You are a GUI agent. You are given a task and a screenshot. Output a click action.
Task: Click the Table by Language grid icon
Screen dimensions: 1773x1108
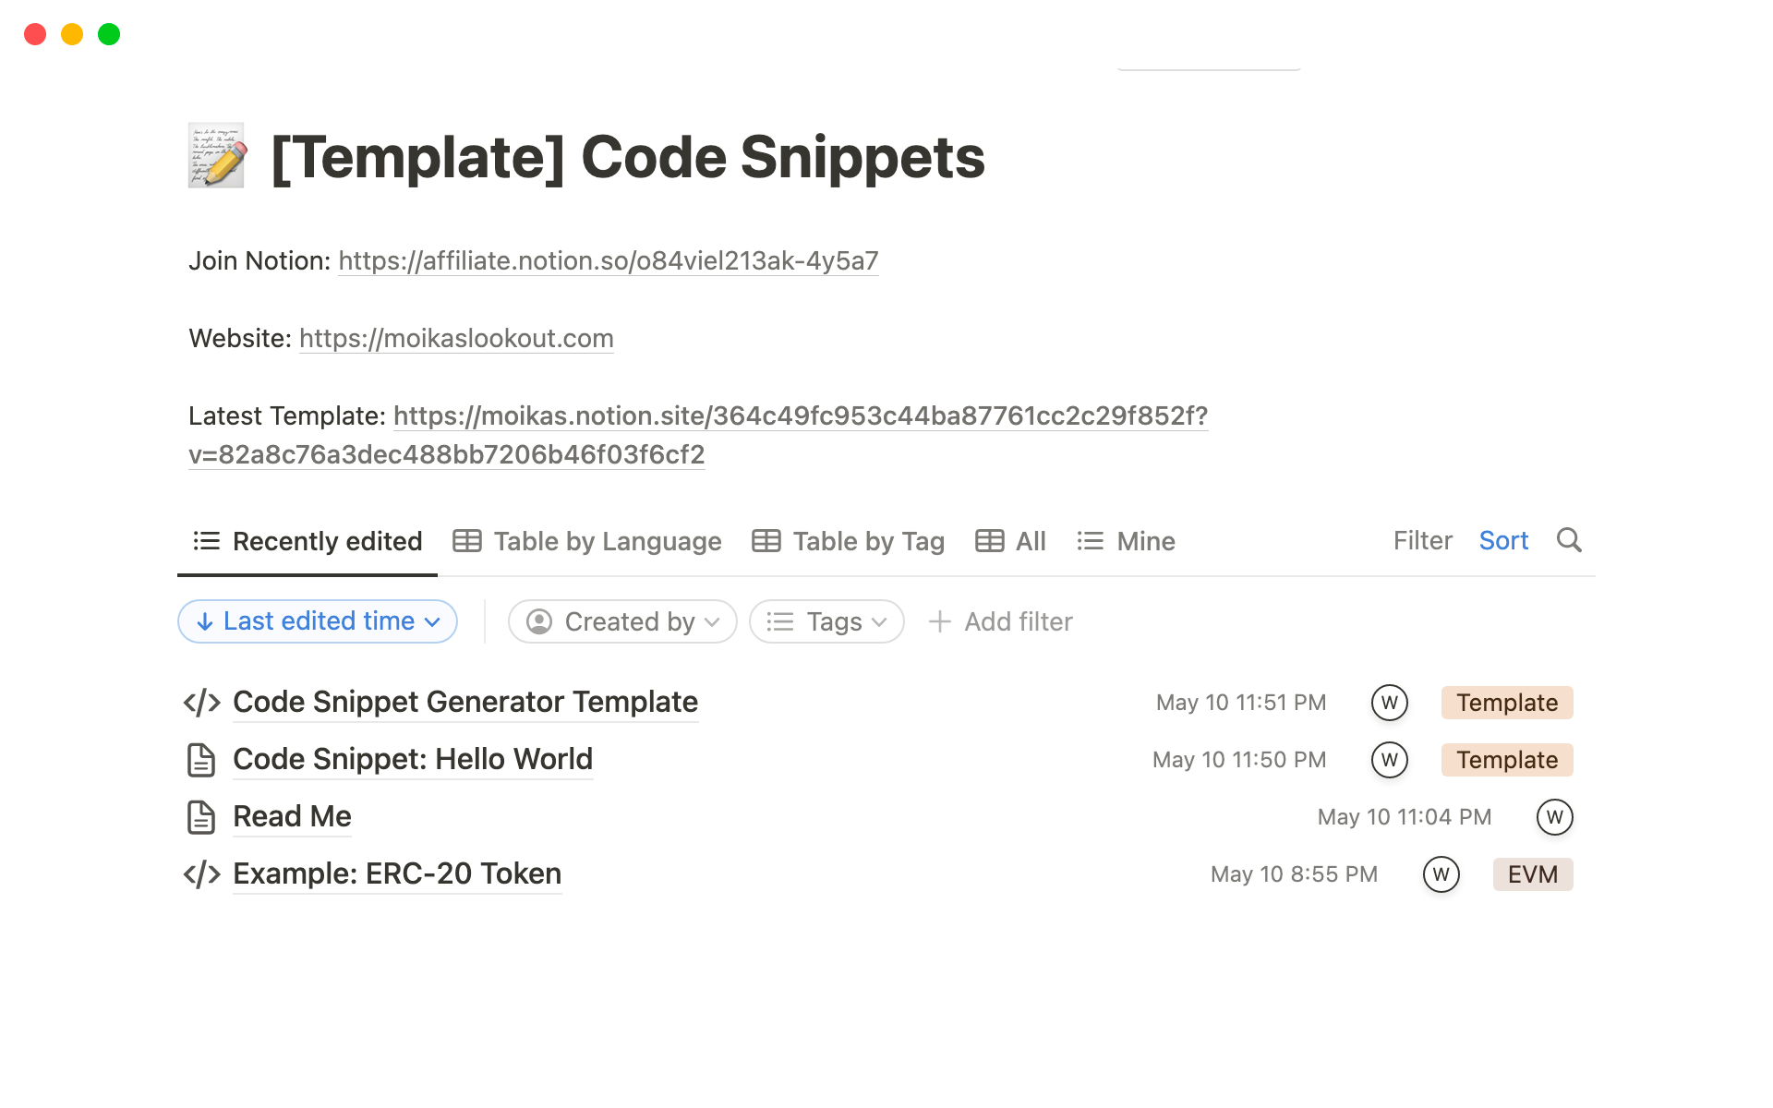tap(468, 540)
